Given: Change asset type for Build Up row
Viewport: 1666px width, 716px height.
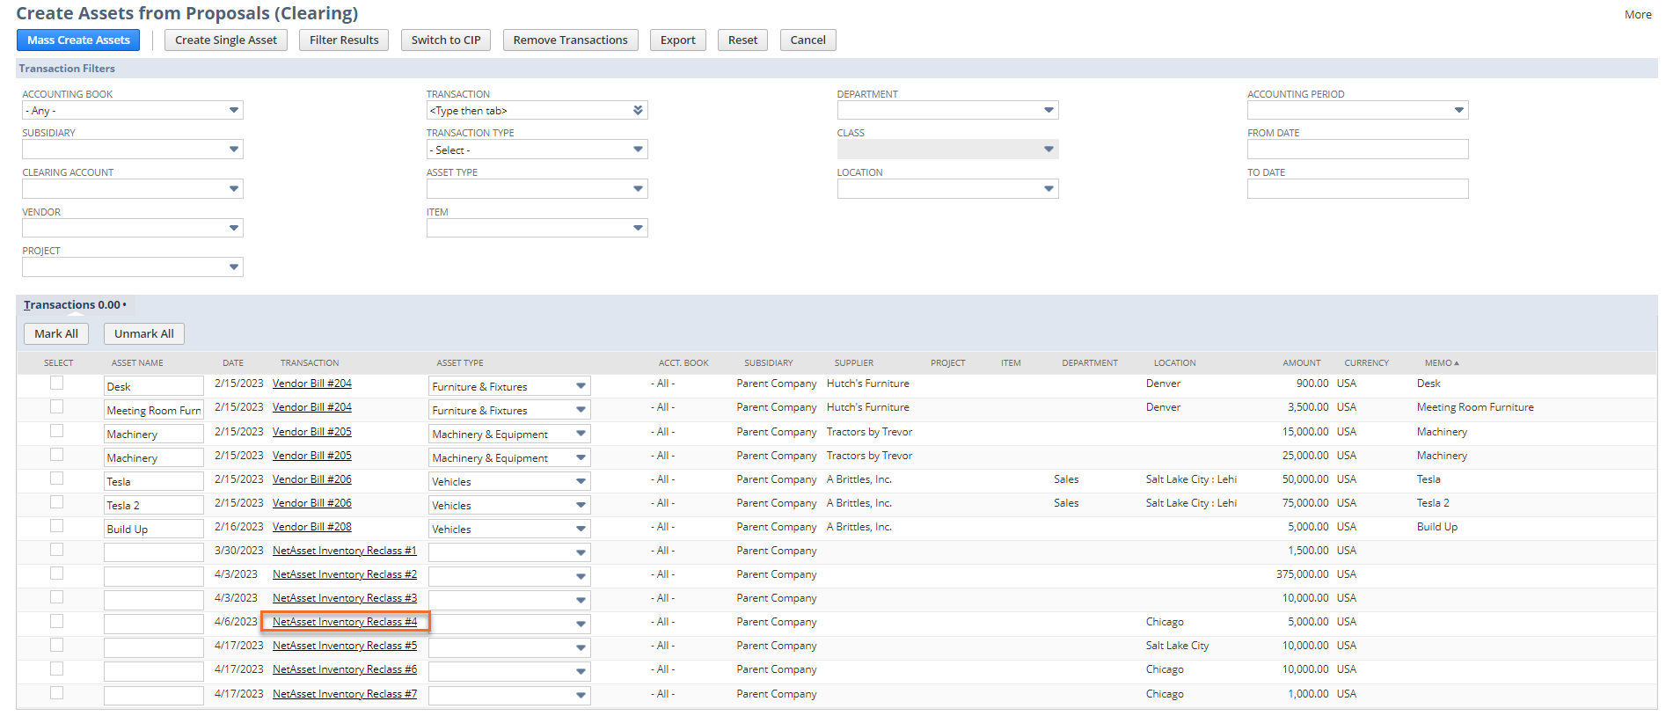Looking at the screenshot, I should click(581, 530).
